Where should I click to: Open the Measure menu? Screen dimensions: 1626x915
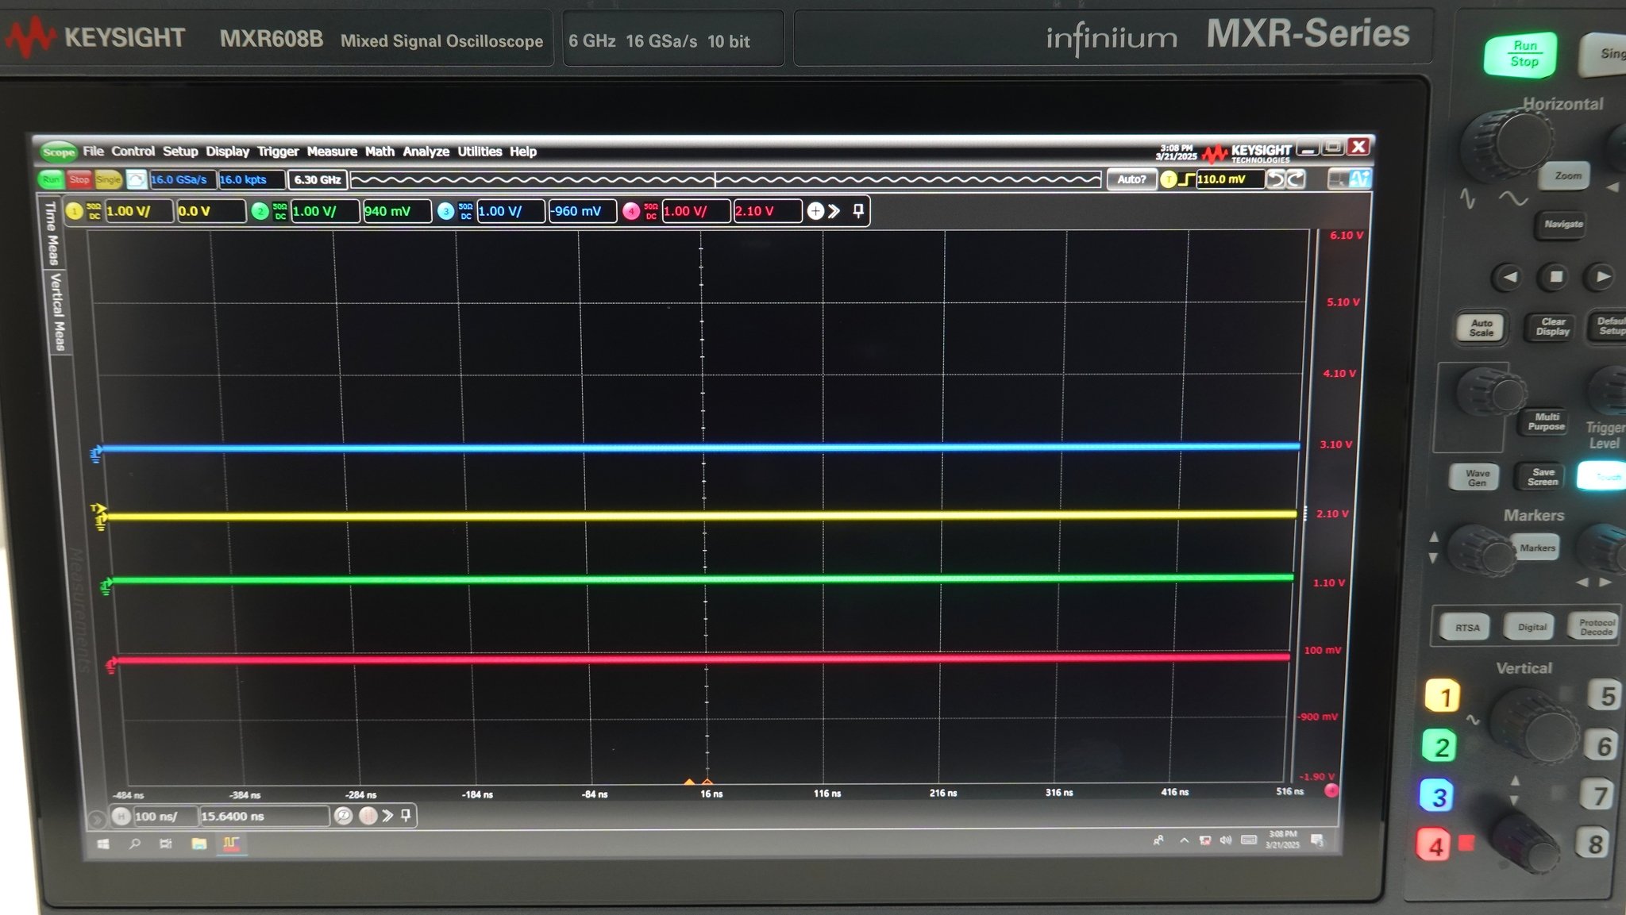point(332,151)
